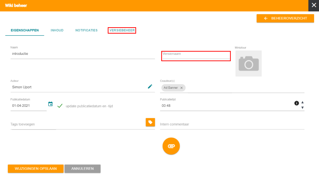
Task: Click the Publicatiedatum field 01-04-2021
Action: click(x=28, y=106)
